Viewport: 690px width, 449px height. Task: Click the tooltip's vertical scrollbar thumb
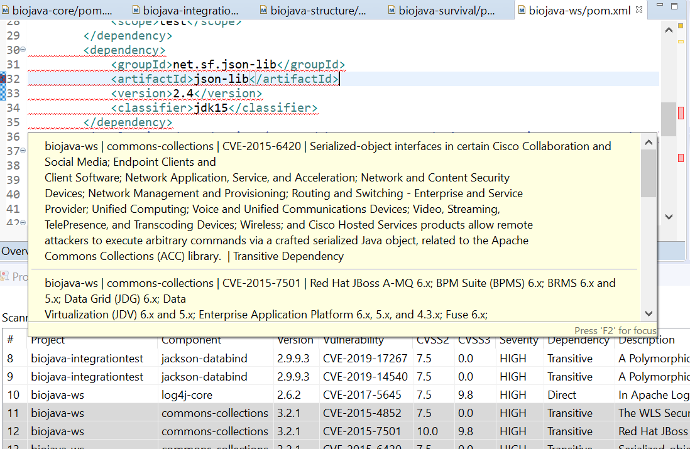coord(649,173)
